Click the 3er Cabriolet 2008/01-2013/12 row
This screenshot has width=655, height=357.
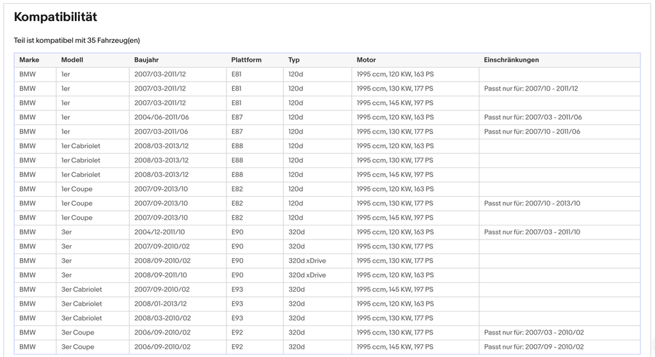coord(327,303)
